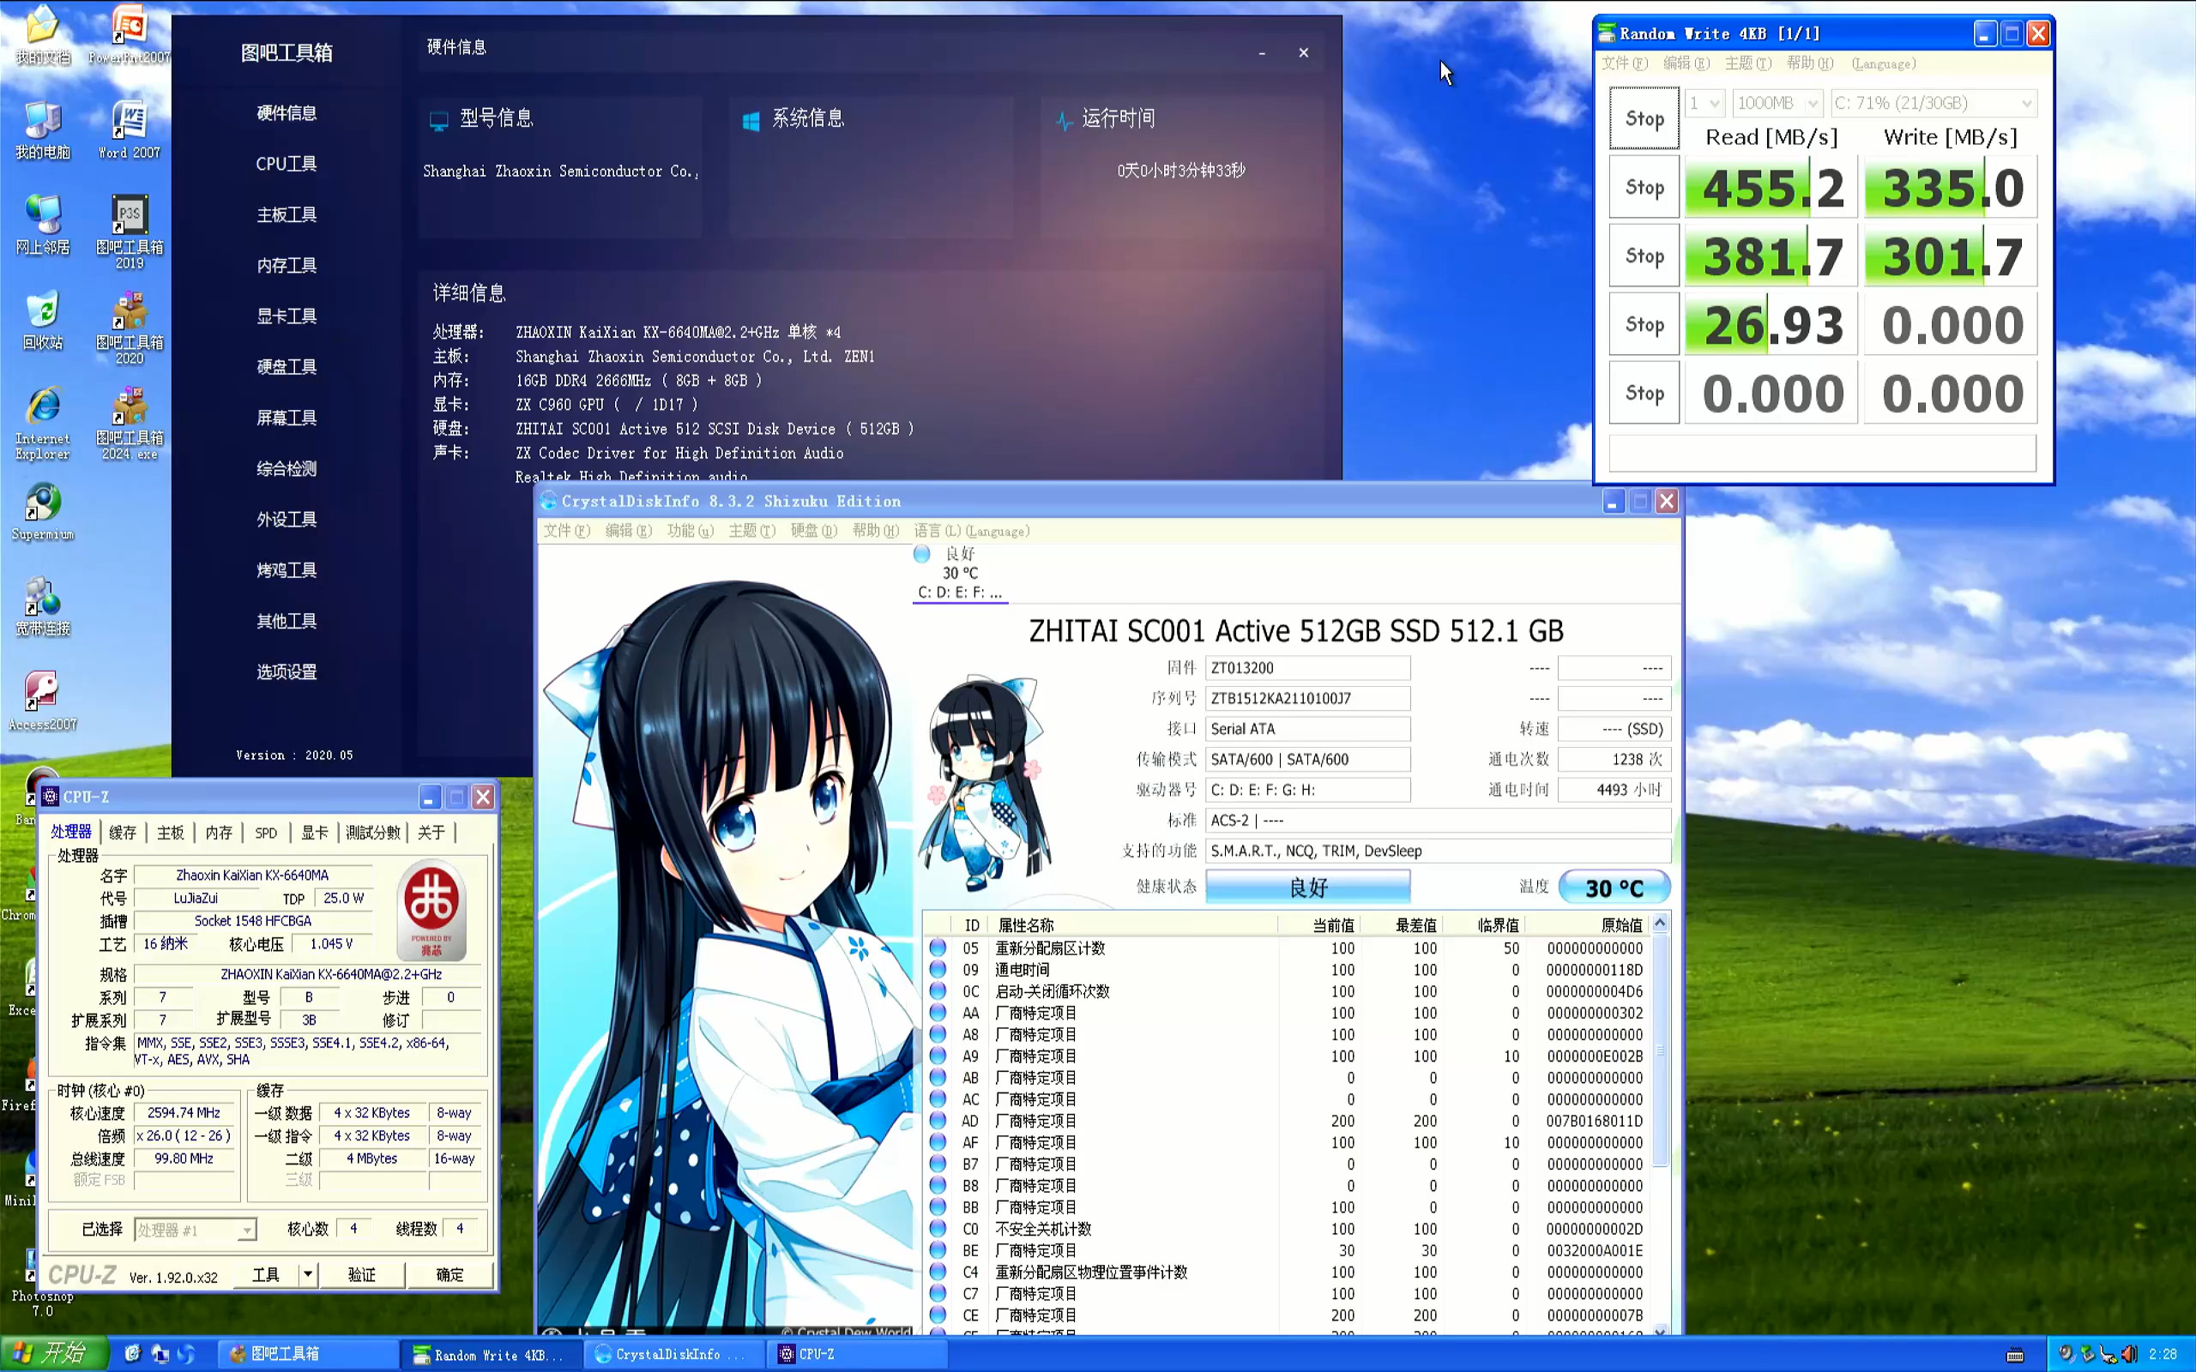Click the 26.93 read speed progress bar
Screen dimensions: 2196x1372
point(1771,324)
